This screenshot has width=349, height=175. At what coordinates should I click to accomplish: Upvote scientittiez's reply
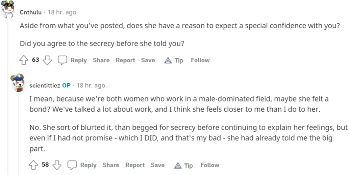coord(33,165)
